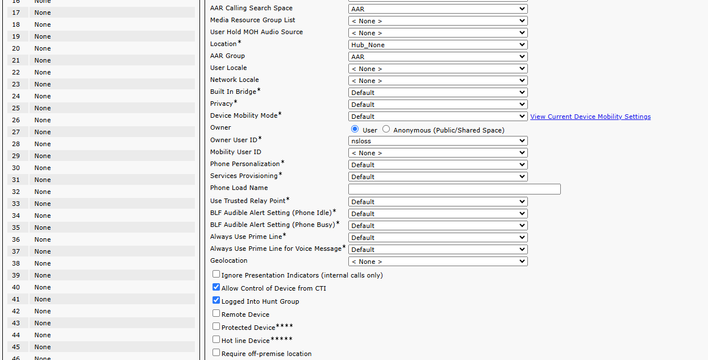Click the Phone Load Name input field
Viewport: 708px width, 360px height.
[455, 189]
